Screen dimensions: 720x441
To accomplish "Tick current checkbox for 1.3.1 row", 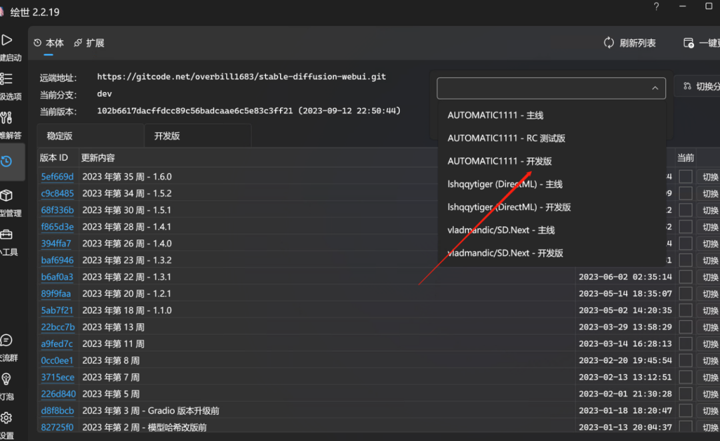I will coord(685,277).
